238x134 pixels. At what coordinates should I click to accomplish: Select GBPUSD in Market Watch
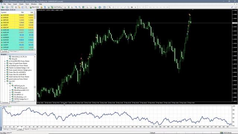tap(17, 20)
